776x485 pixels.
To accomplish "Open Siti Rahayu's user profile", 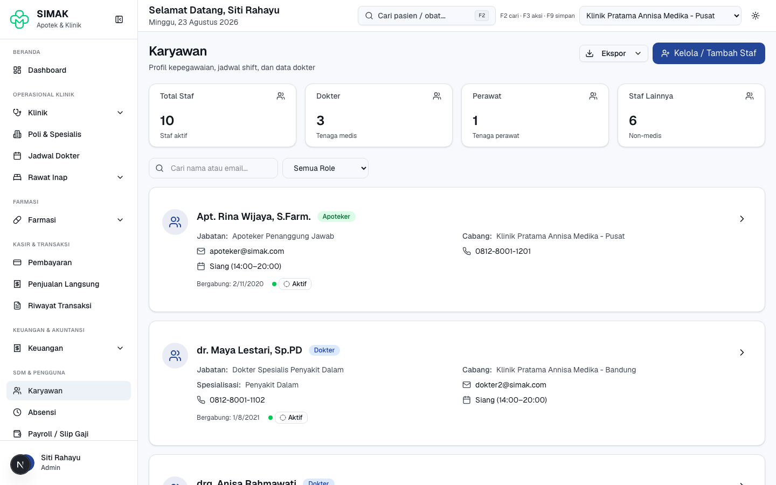I will click(x=68, y=462).
